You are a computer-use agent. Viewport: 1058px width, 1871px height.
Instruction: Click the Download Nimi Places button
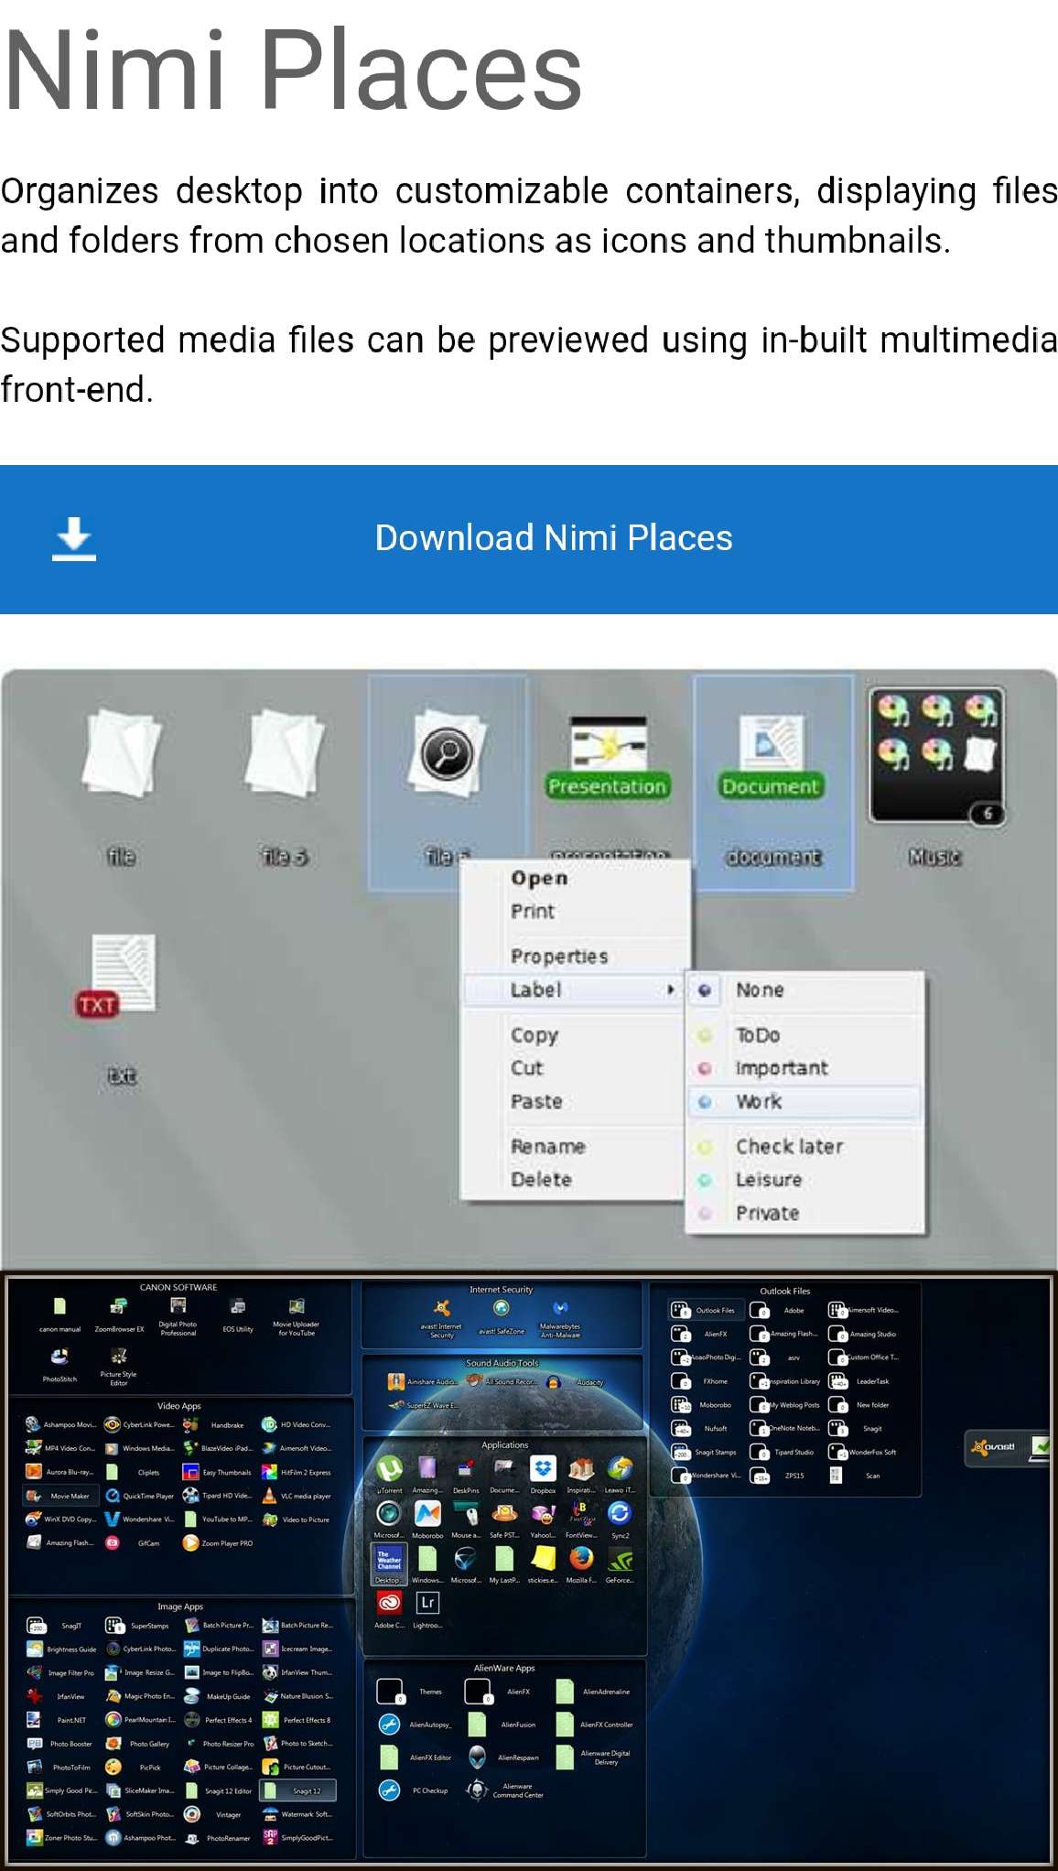[x=529, y=539]
